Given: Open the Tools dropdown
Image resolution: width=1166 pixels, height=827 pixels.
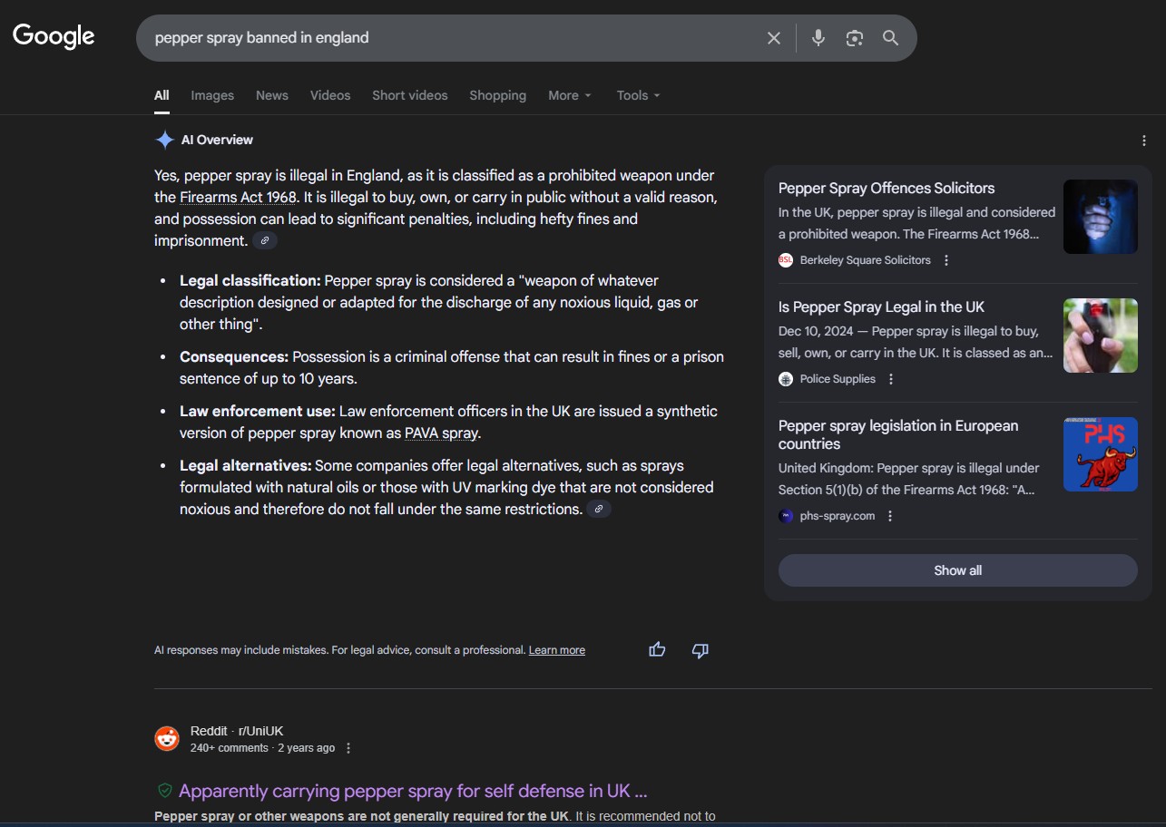Looking at the screenshot, I should [639, 95].
